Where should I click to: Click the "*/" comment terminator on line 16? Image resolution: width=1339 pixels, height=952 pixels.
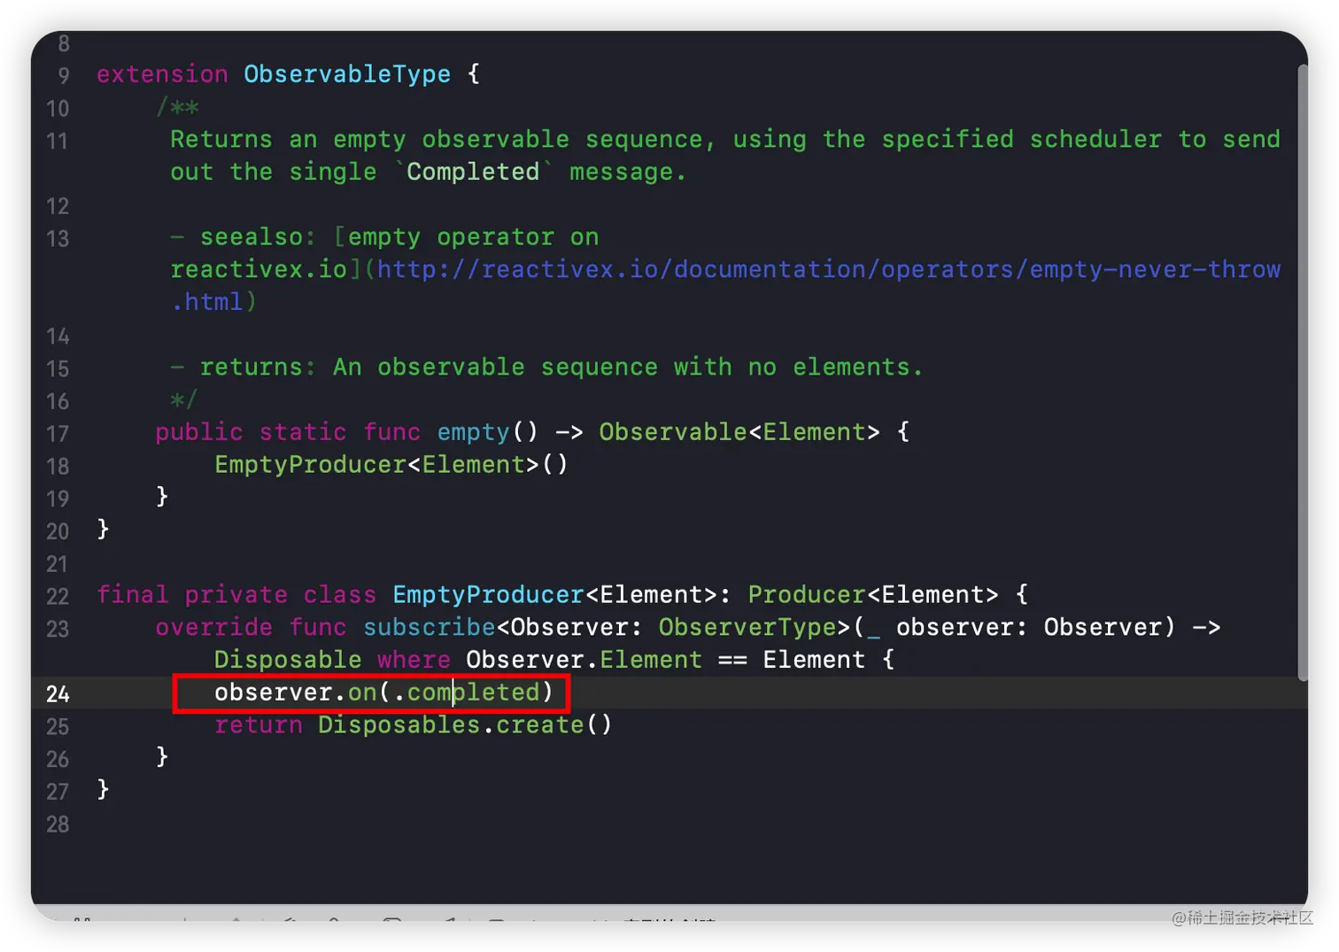pos(184,399)
